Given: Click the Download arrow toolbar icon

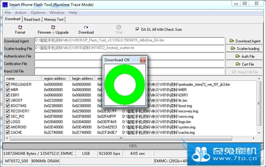Looking at the screenshot, I should tap(86, 28).
